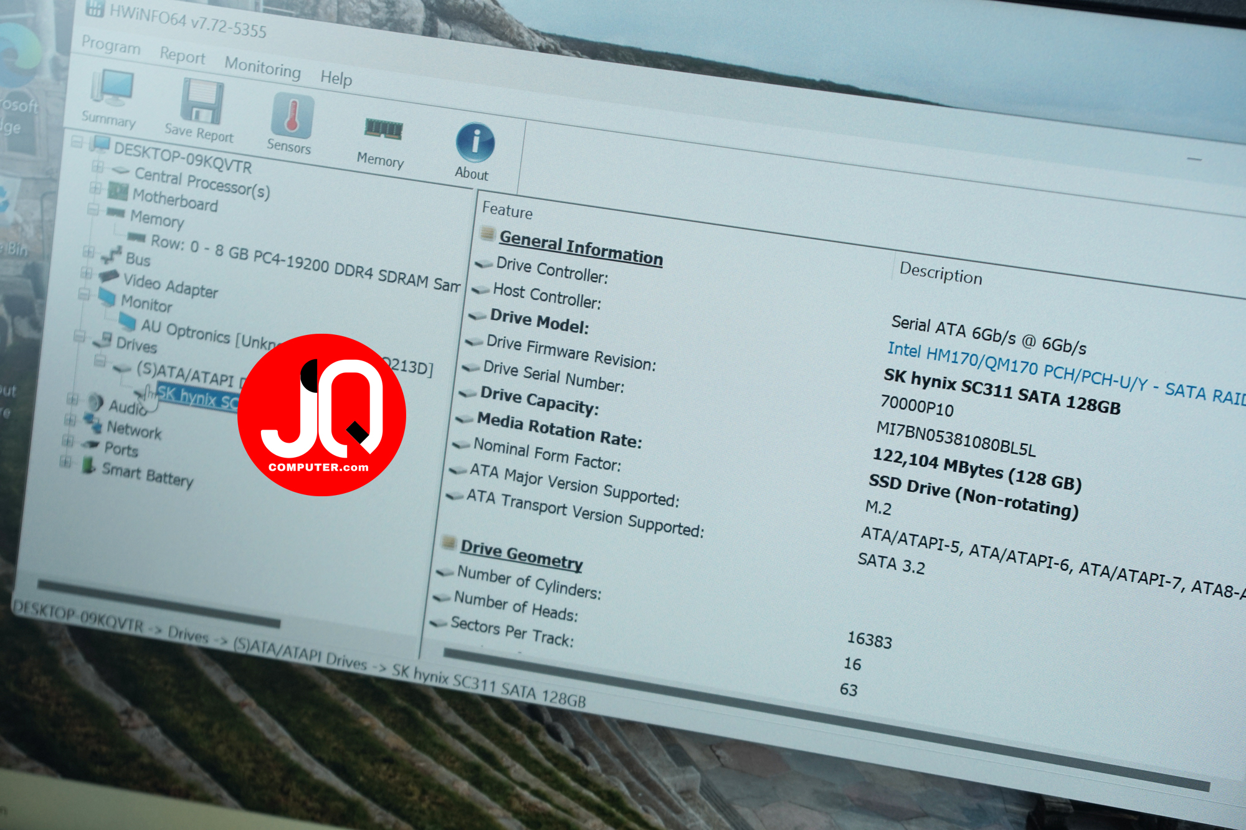Click the Description column header

[941, 273]
